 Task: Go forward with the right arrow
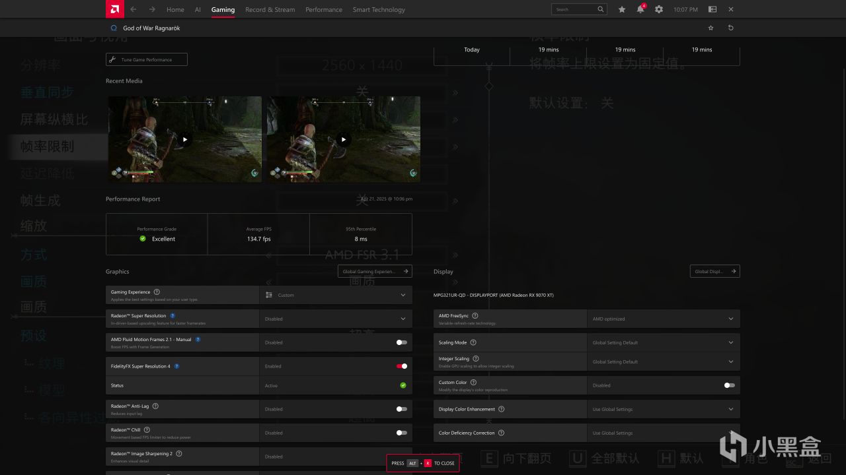point(152,9)
